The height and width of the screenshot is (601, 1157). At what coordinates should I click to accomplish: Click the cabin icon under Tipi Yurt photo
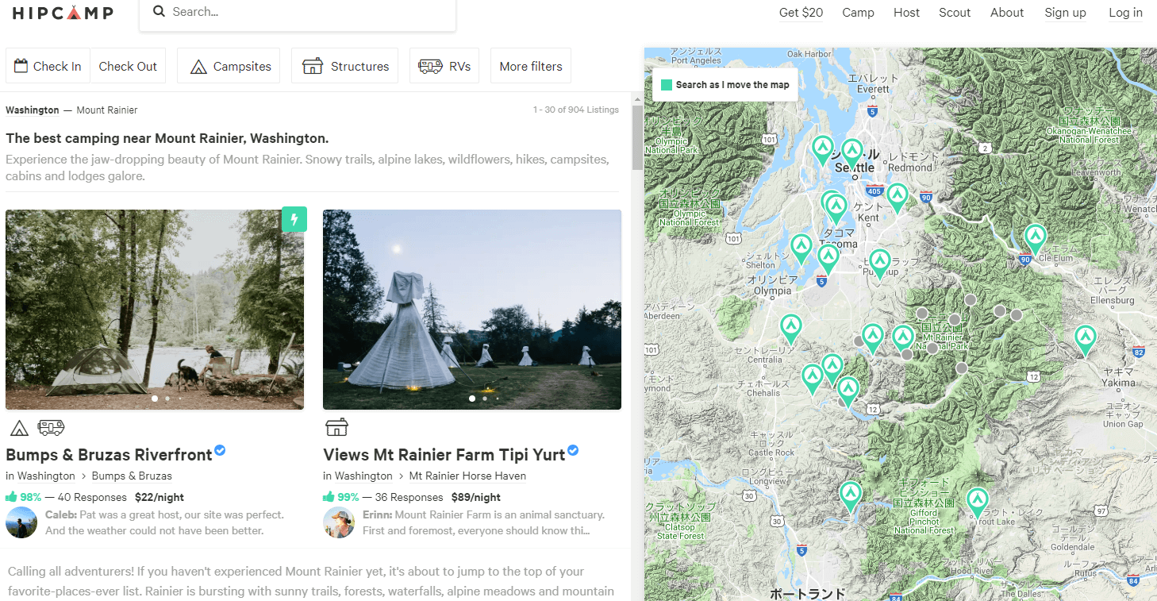click(336, 427)
